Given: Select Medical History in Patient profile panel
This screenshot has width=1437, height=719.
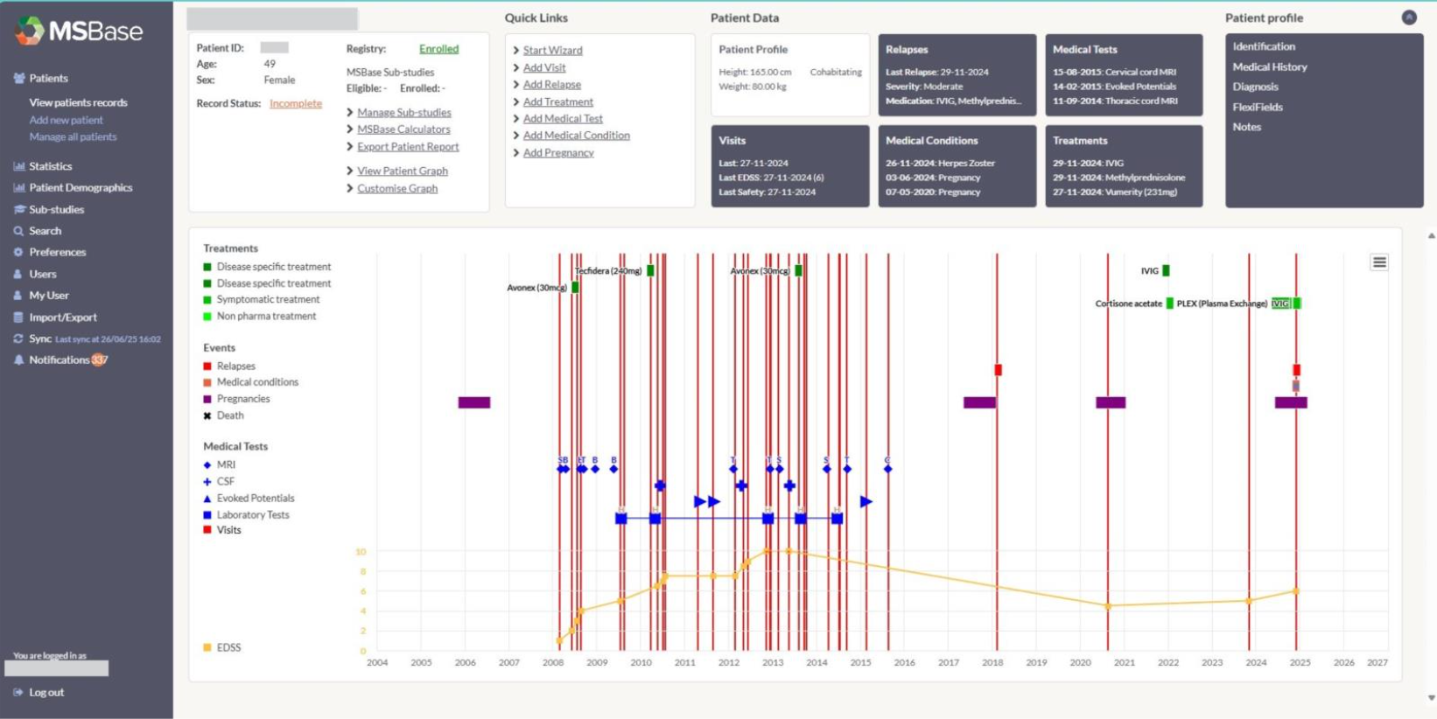Looking at the screenshot, I should (x=1269, y=67).
